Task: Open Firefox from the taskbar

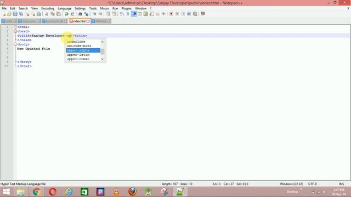Action: 132,192
